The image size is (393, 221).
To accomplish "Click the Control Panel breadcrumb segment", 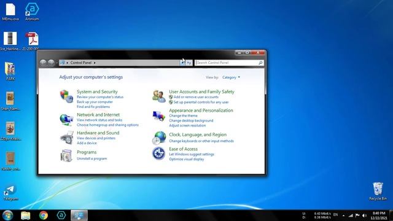I will point(80,63).
